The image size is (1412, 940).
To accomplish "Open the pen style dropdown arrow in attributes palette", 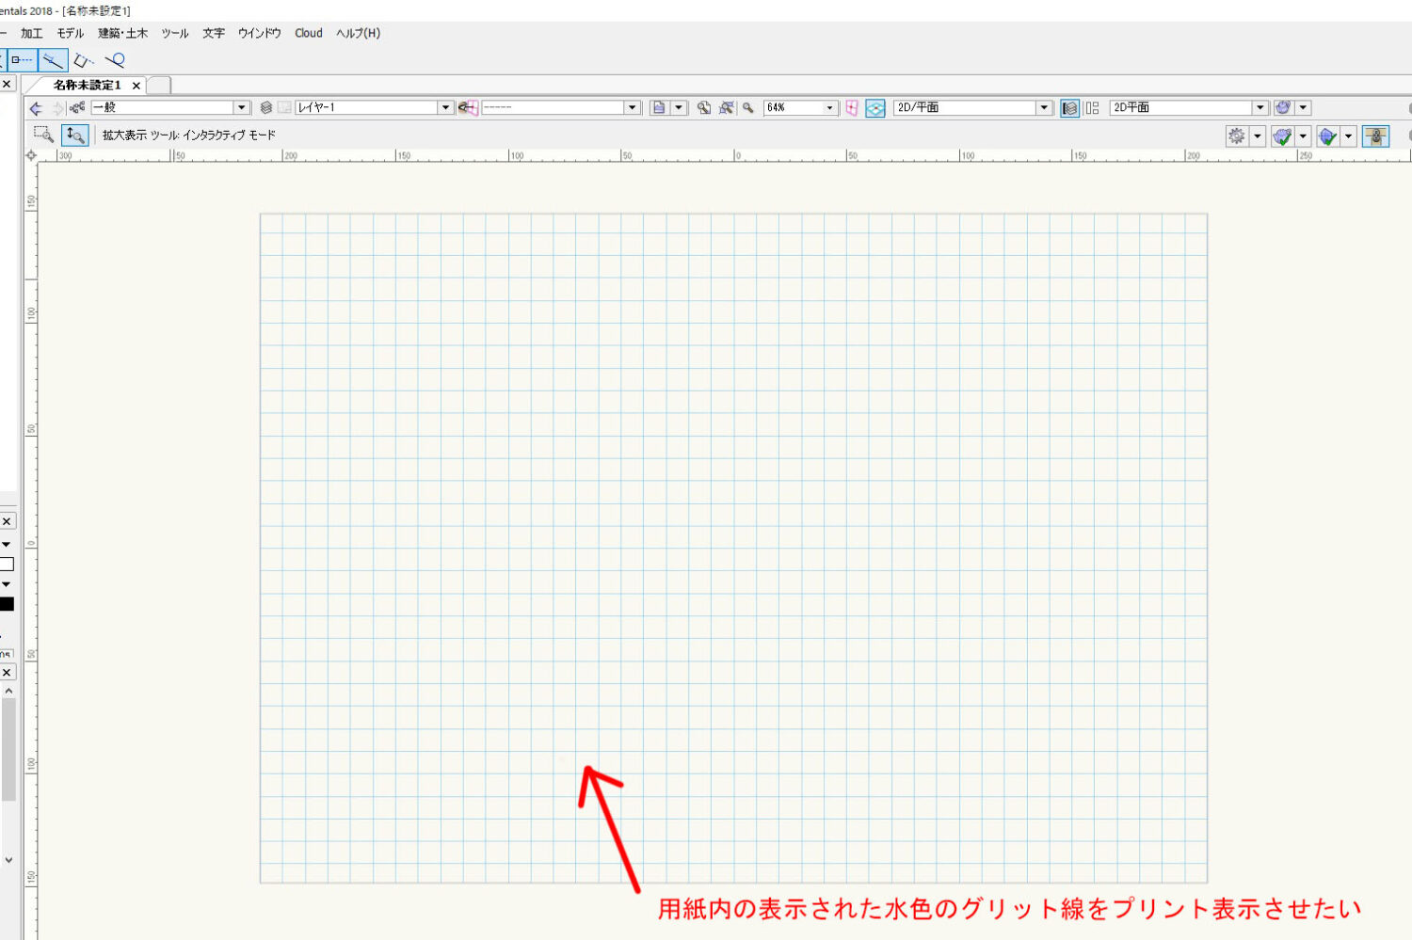I will click(6, 584).
